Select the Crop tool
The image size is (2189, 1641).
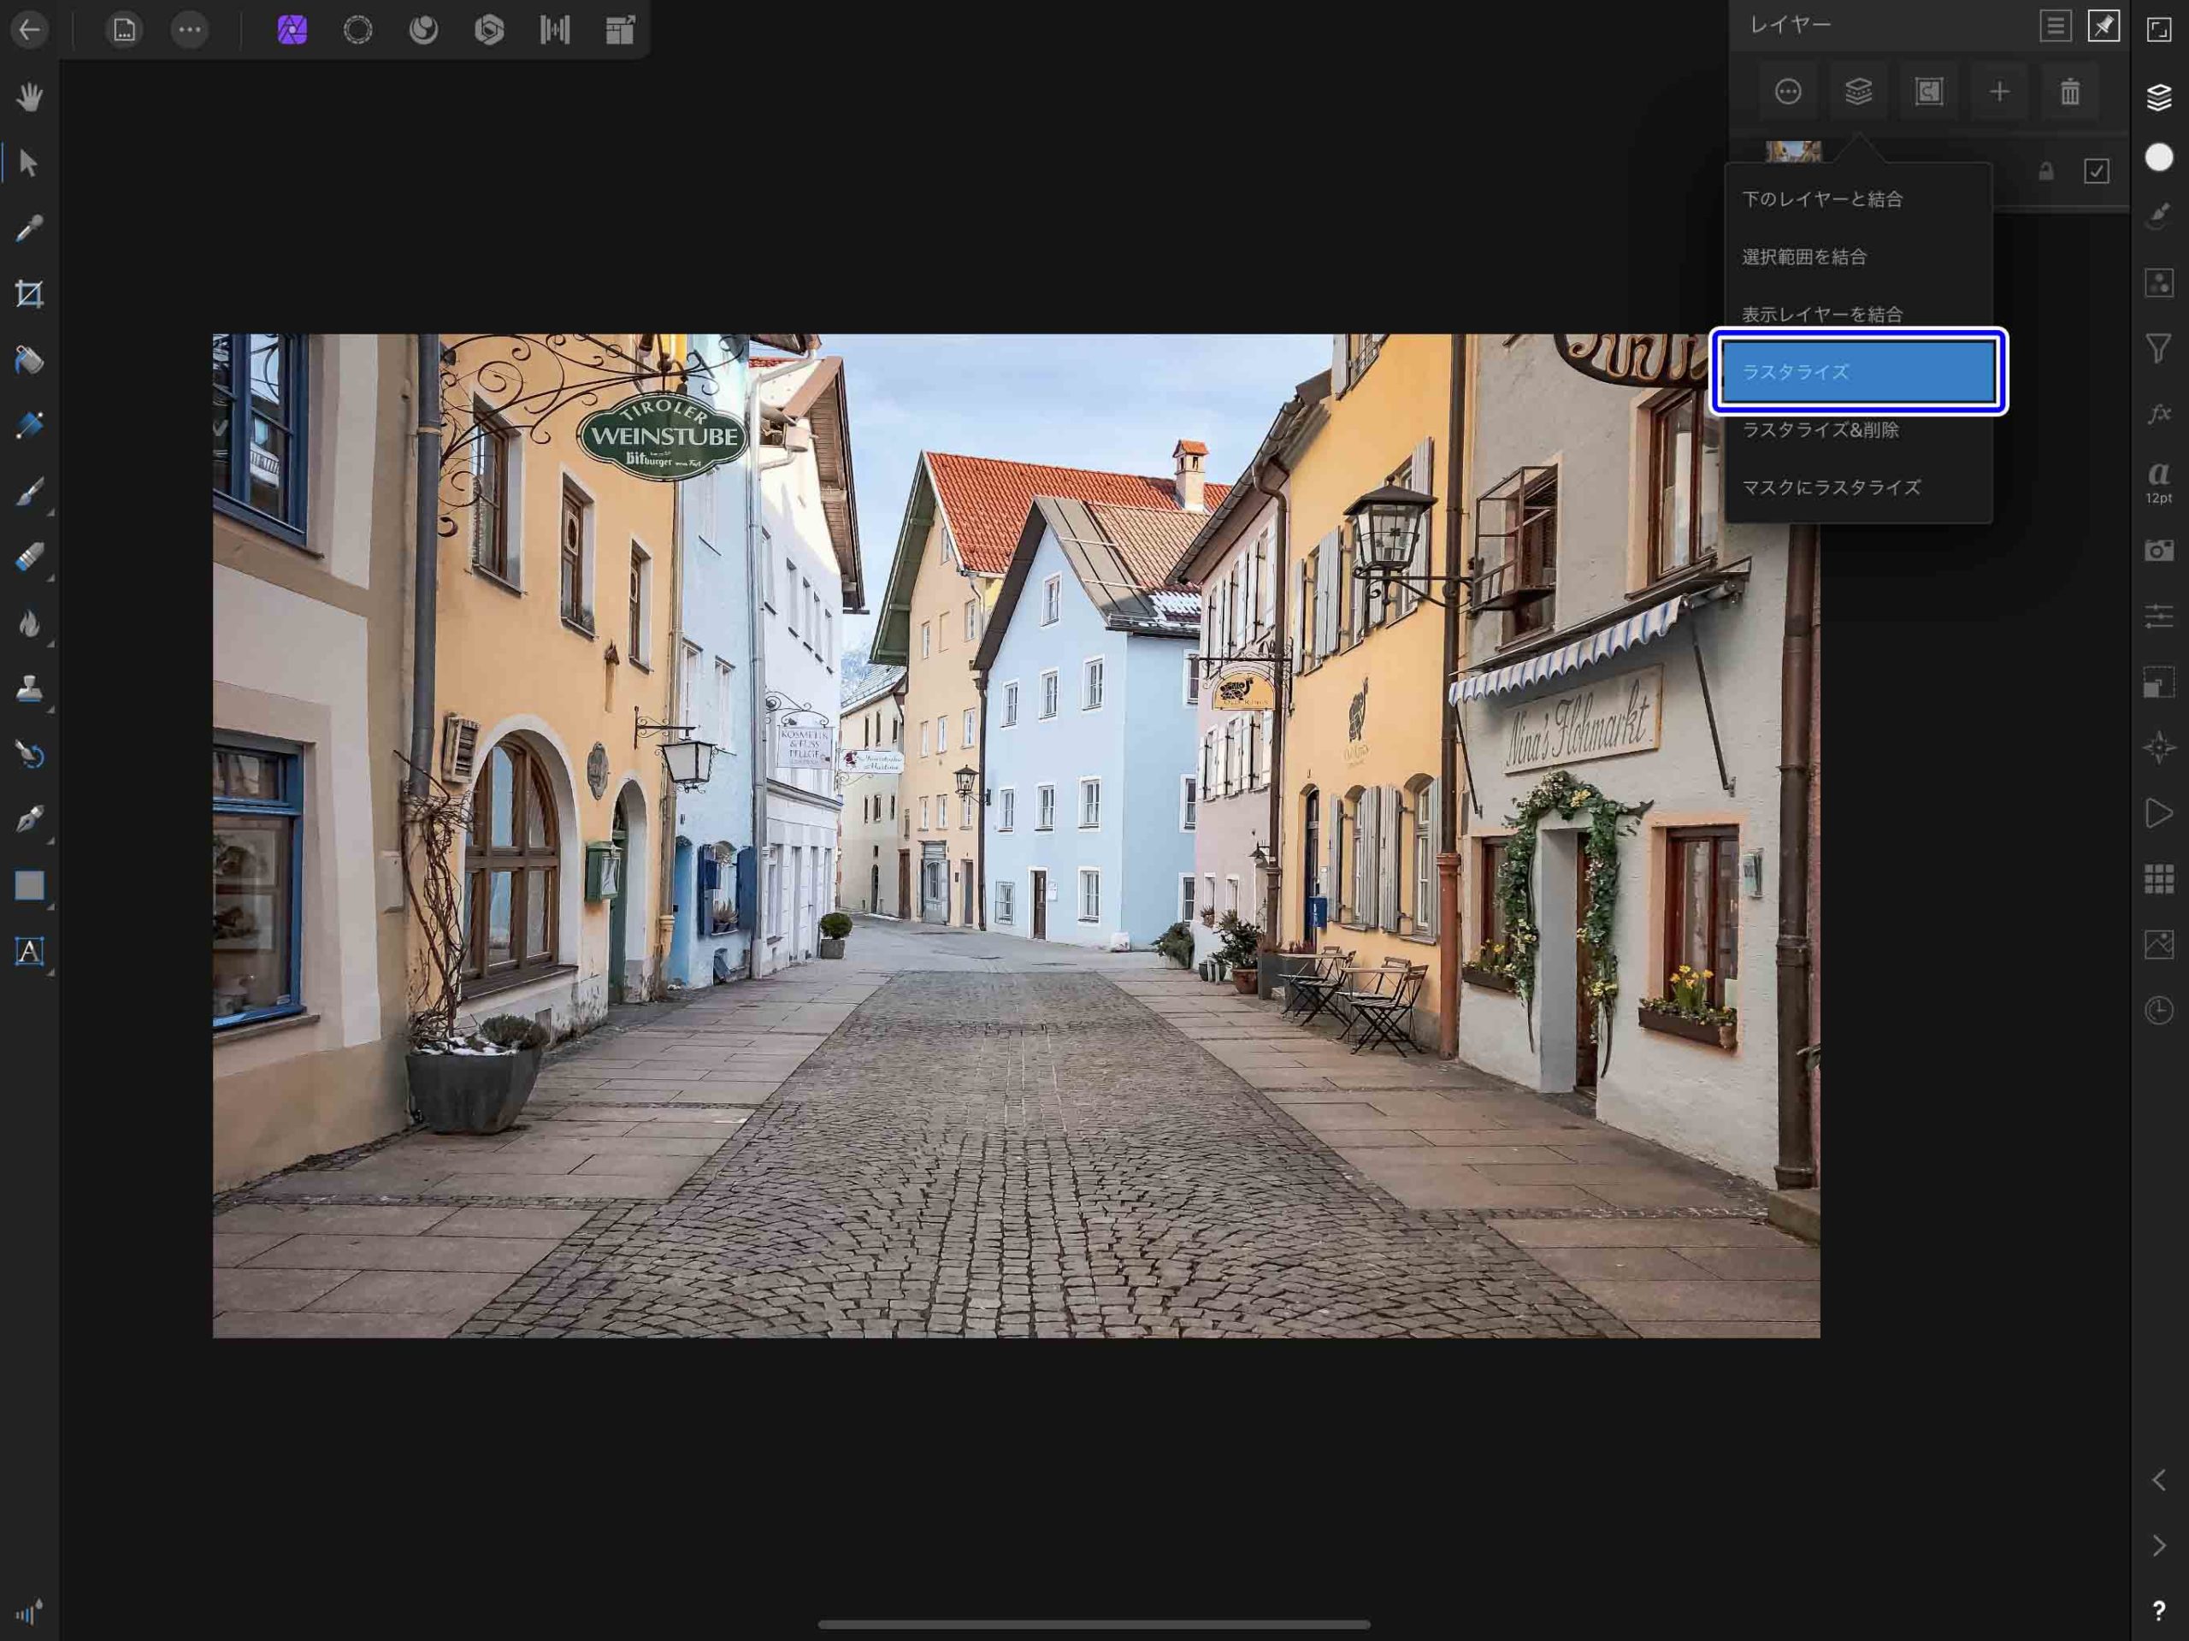point(29,294)
